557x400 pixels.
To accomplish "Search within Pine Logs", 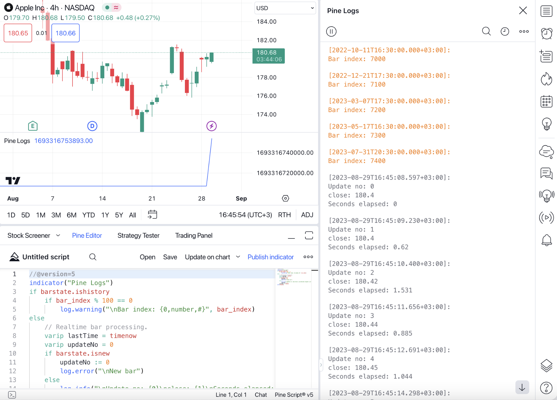I will click(486, 31).
